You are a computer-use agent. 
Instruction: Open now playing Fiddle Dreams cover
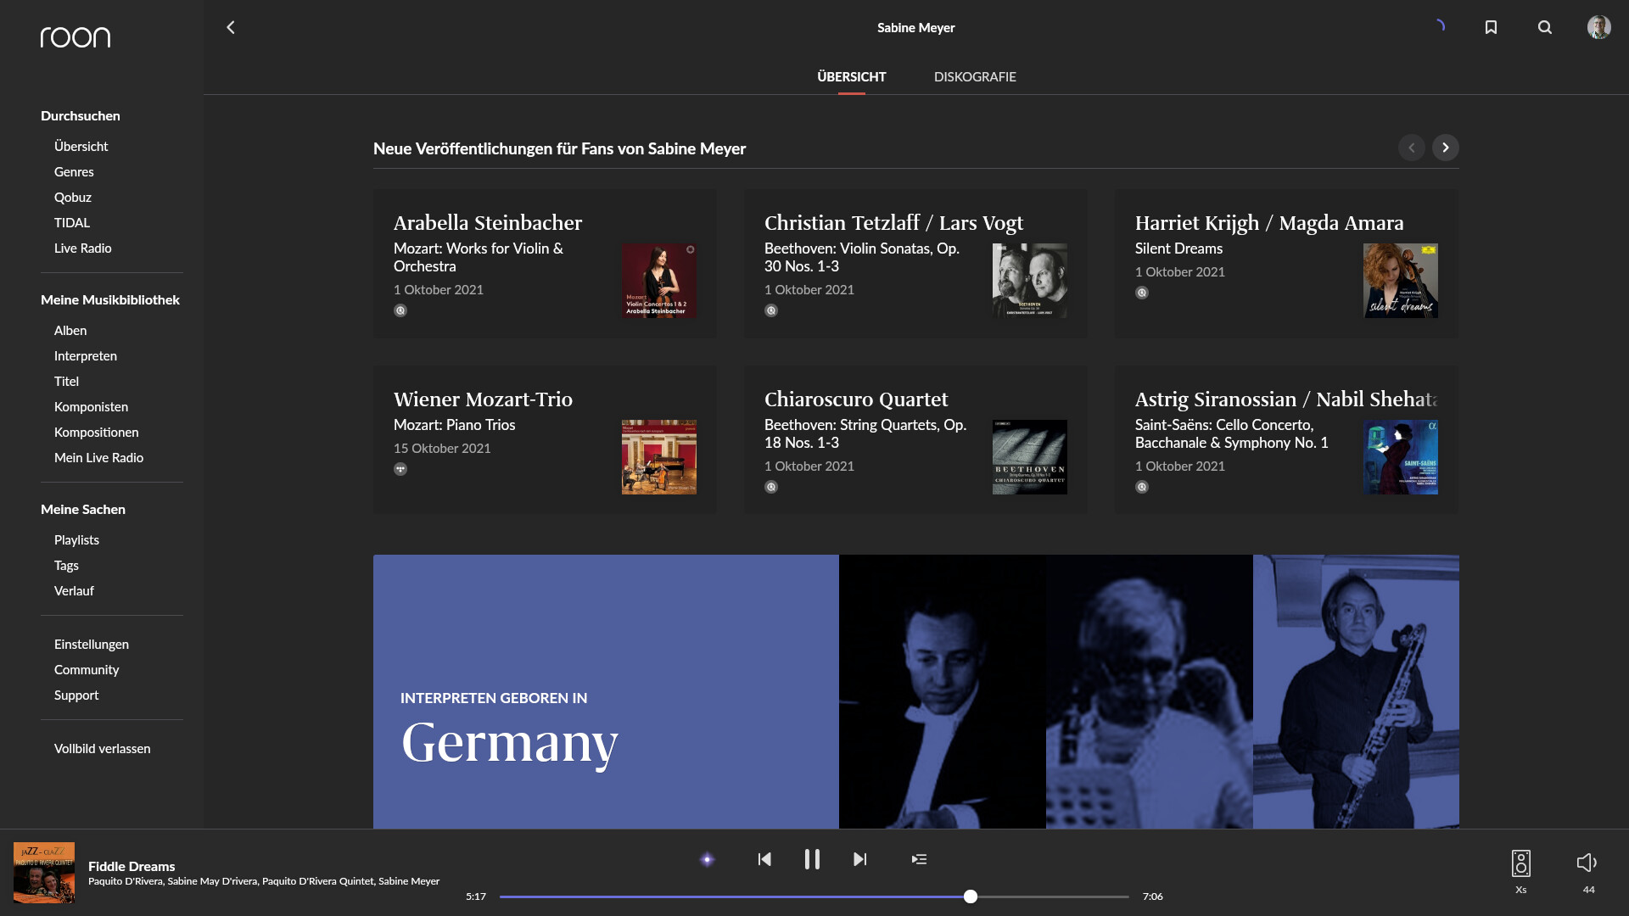44,873
